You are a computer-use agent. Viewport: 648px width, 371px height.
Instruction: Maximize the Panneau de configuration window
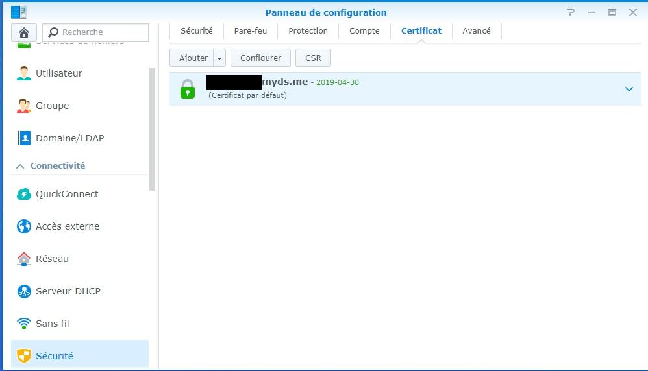click(x=612, y=12)
